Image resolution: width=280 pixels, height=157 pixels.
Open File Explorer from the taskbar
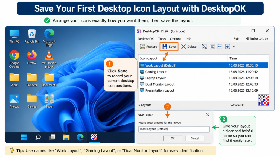pyautogui.click(x=66, y=137)
